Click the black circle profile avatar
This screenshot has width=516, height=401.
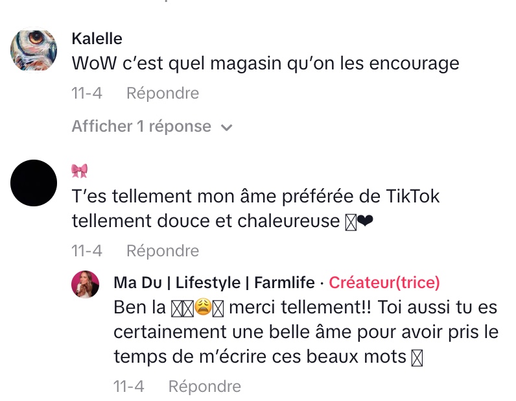34,182
